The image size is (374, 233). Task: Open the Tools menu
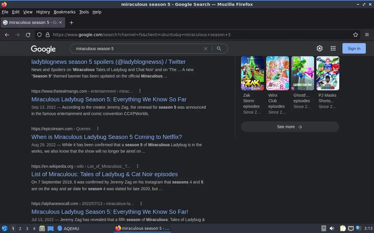[84, 12]
